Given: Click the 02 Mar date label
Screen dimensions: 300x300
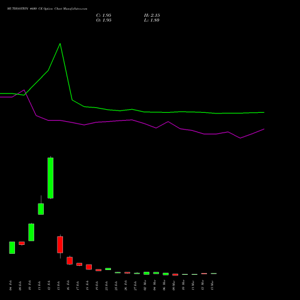Looking at the screenshot, I should click(145, 286).
